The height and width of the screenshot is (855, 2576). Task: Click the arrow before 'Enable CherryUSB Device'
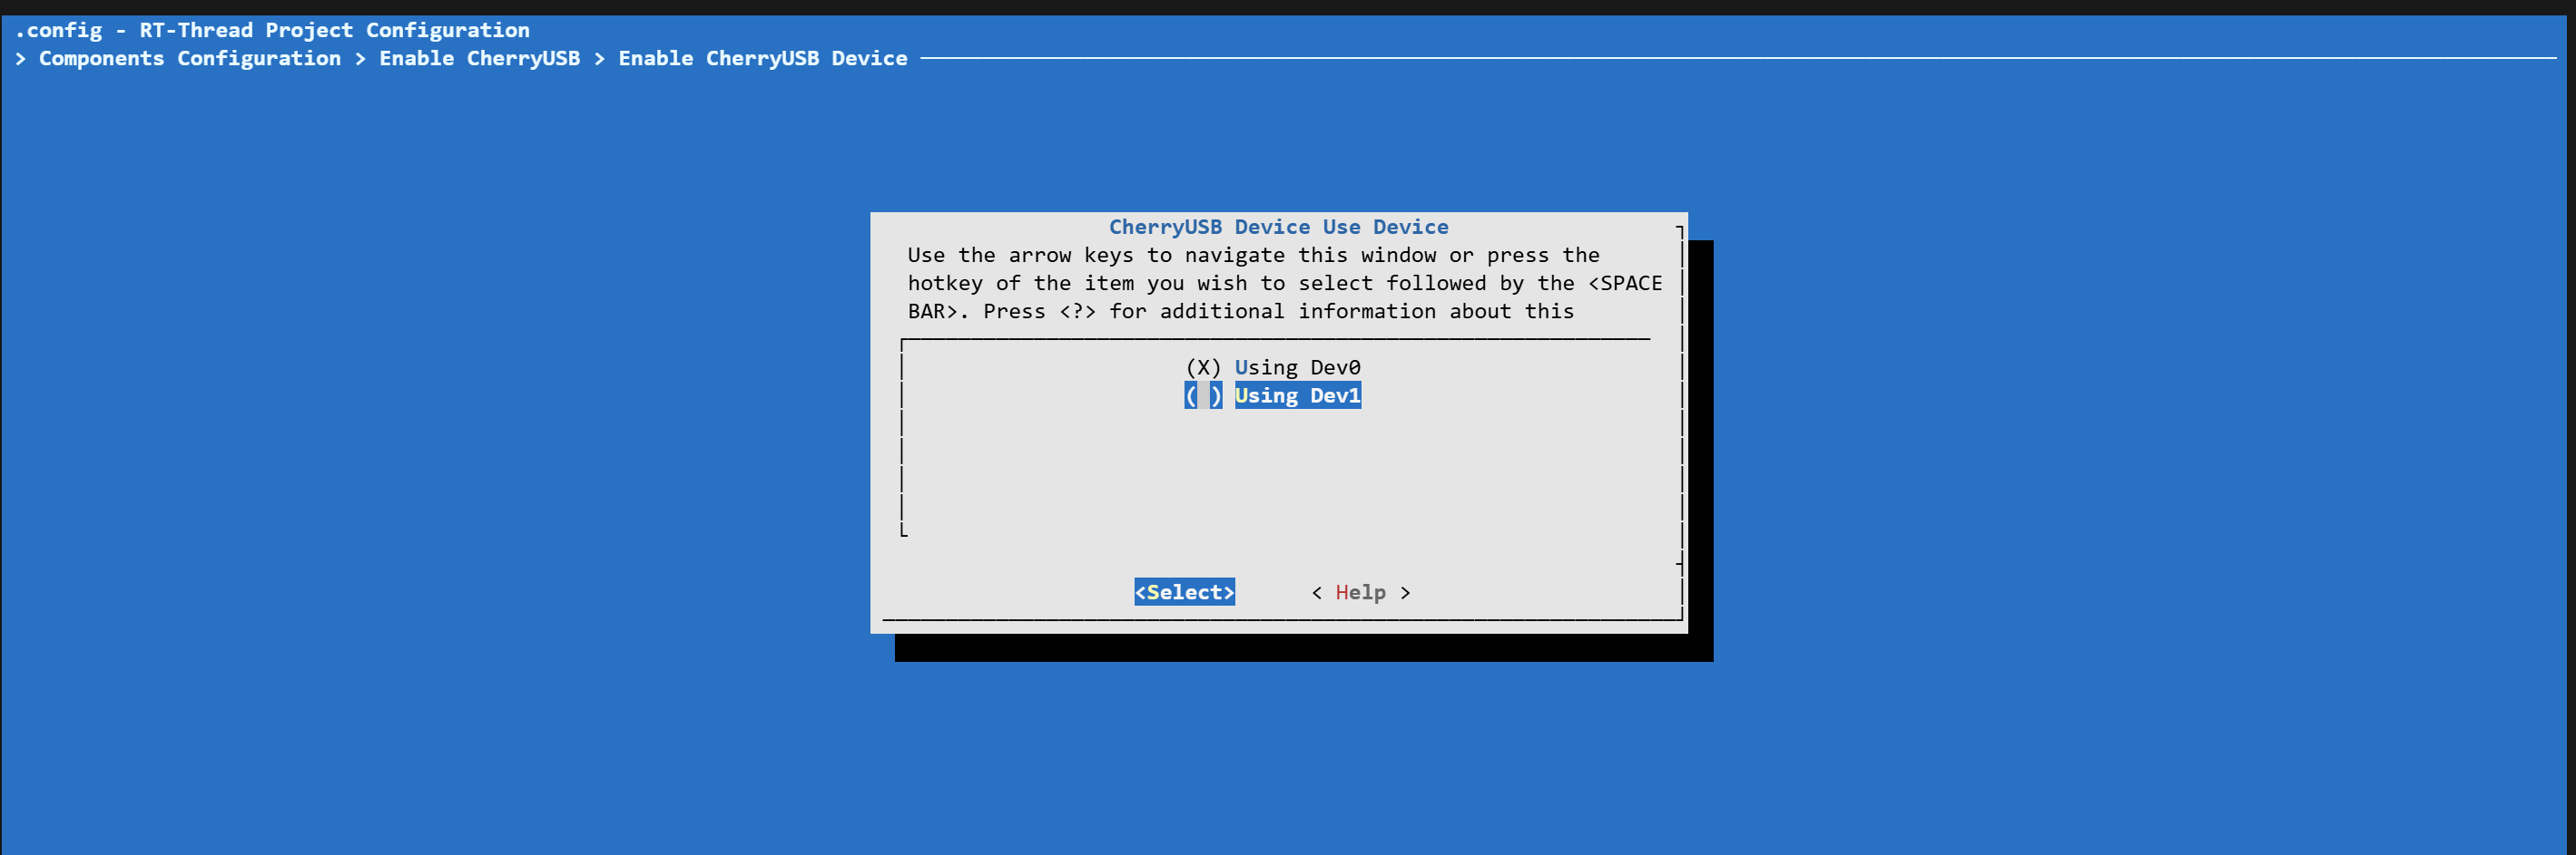pos(599,58)
